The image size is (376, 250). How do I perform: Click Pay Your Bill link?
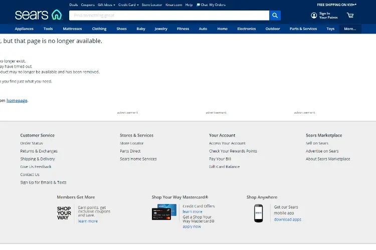pyautogui.click(x=220, y=159)
